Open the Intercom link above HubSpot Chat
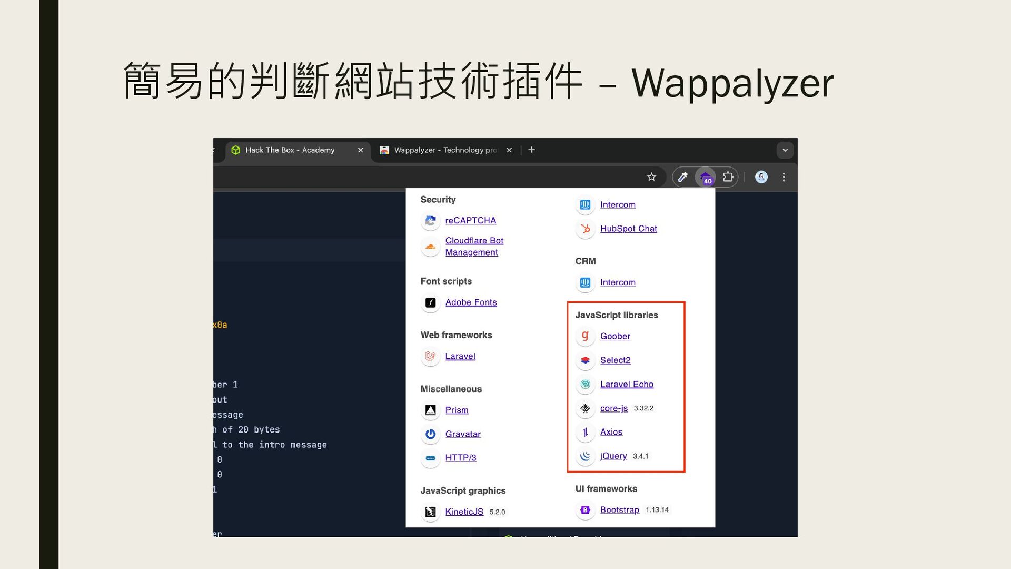 [x=618, y=204]
